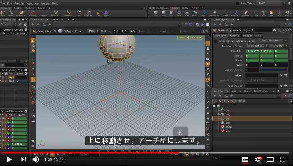Click the Pose shelf tool

[3, 13]
